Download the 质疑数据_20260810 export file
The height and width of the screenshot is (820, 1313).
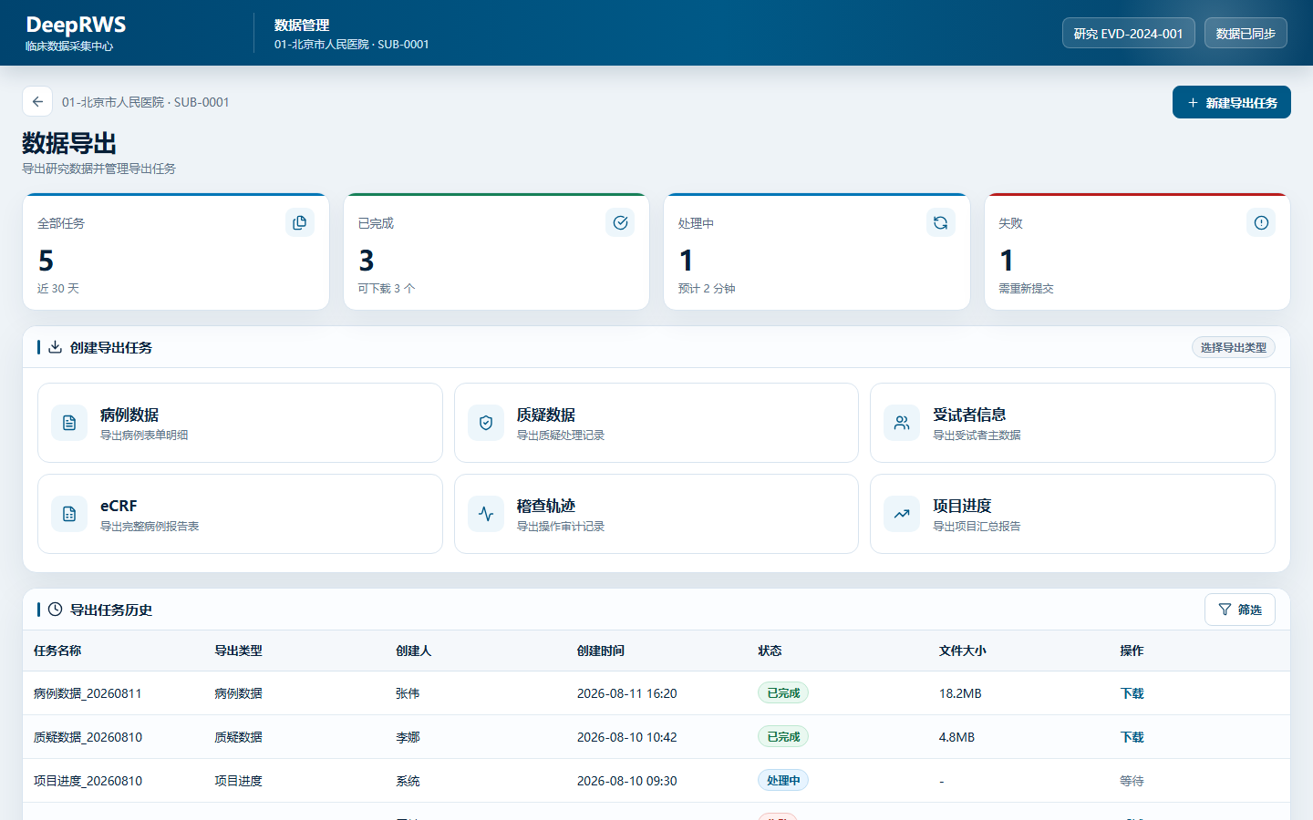[1132, 737]
